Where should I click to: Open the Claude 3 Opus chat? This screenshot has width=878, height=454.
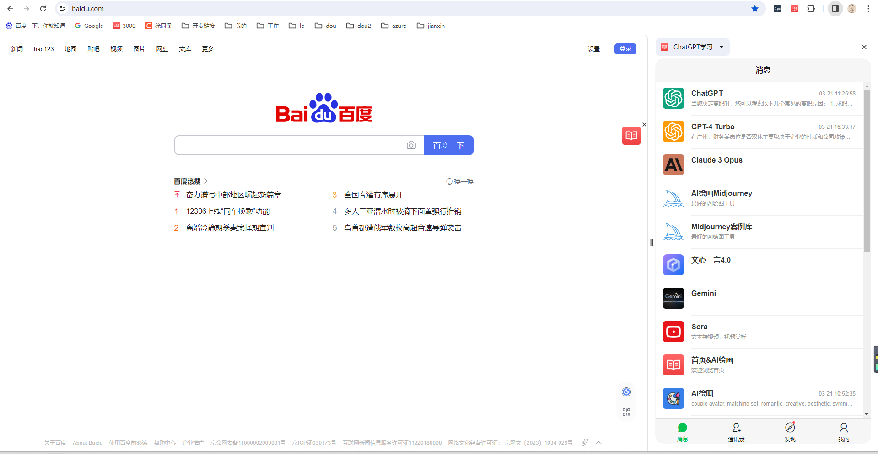click(759, 165)
